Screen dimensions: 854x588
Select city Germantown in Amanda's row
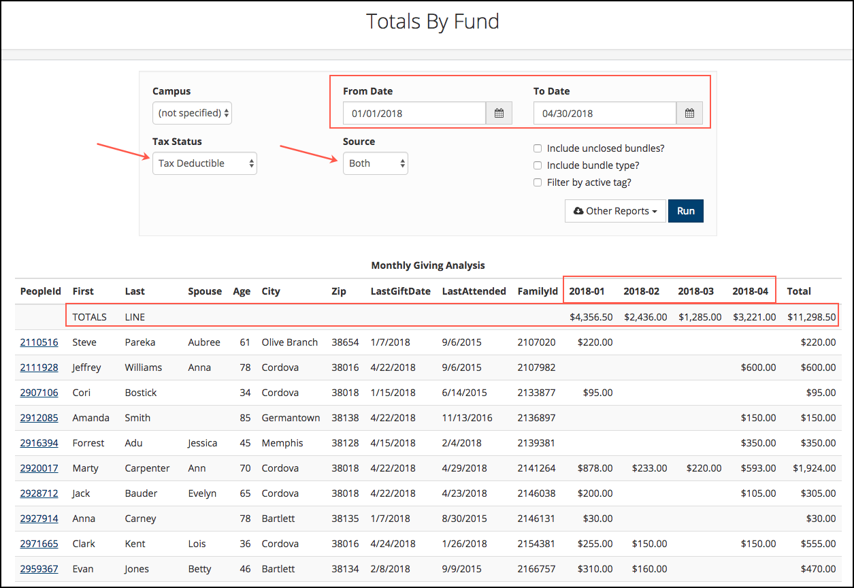pyautogui.click(x=291, y=418)
